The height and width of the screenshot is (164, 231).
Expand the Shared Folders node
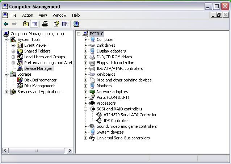pyautogui.click(x=13, y=51)
